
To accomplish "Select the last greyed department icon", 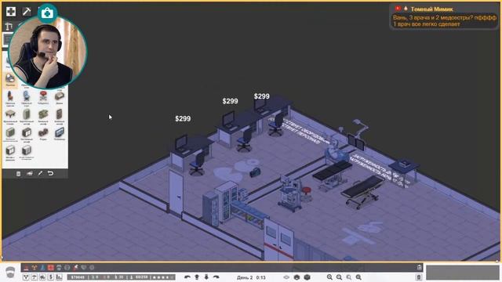I will pyautogui.click(x=92, y=267).
